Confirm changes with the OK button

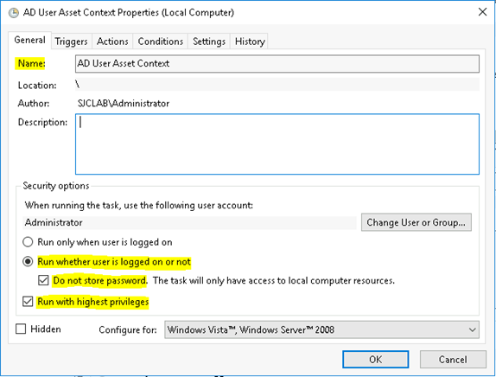[376, 360]
